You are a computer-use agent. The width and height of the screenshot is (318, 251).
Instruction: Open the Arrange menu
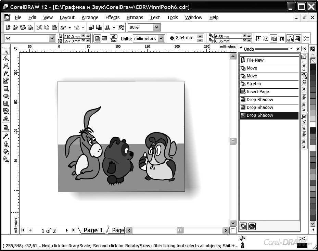point(90,17)
